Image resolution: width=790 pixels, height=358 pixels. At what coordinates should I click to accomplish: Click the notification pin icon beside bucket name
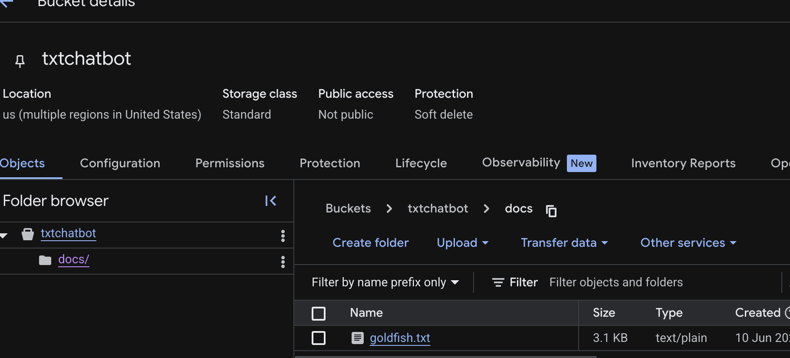tap(20, 60)
